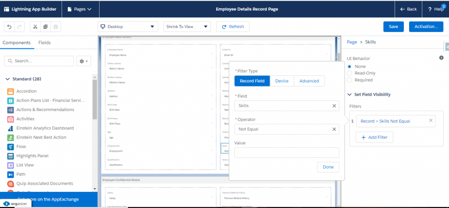Click the Operator combo box
449x208 pixels.
click(287, 129)
